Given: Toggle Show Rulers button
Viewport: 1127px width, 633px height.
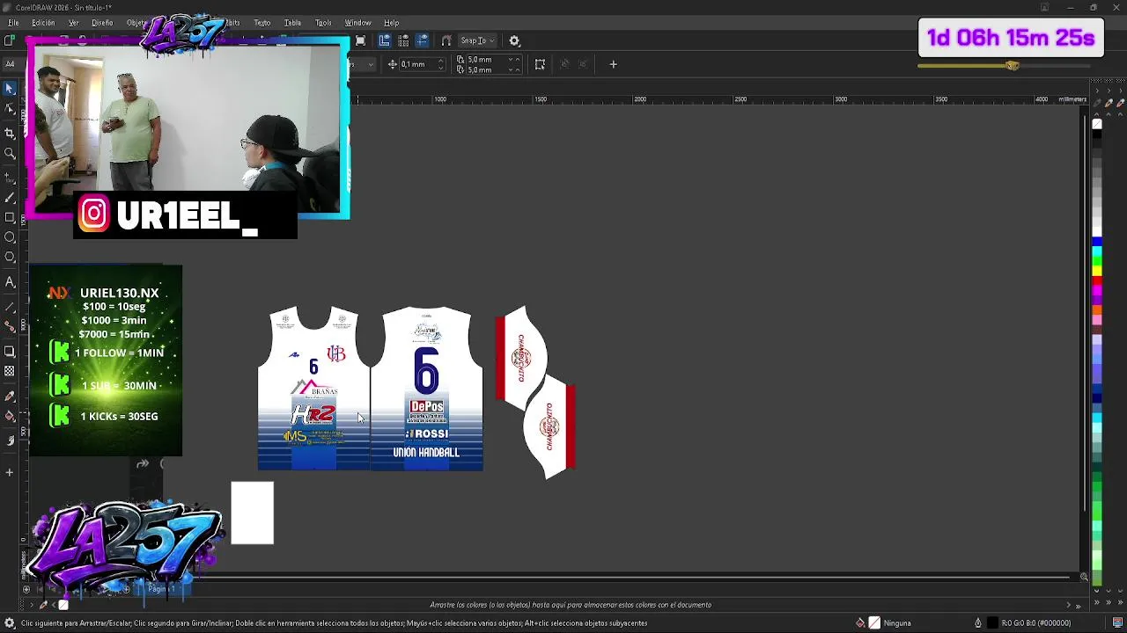Looking at the screenshot, I should [385, 40].
